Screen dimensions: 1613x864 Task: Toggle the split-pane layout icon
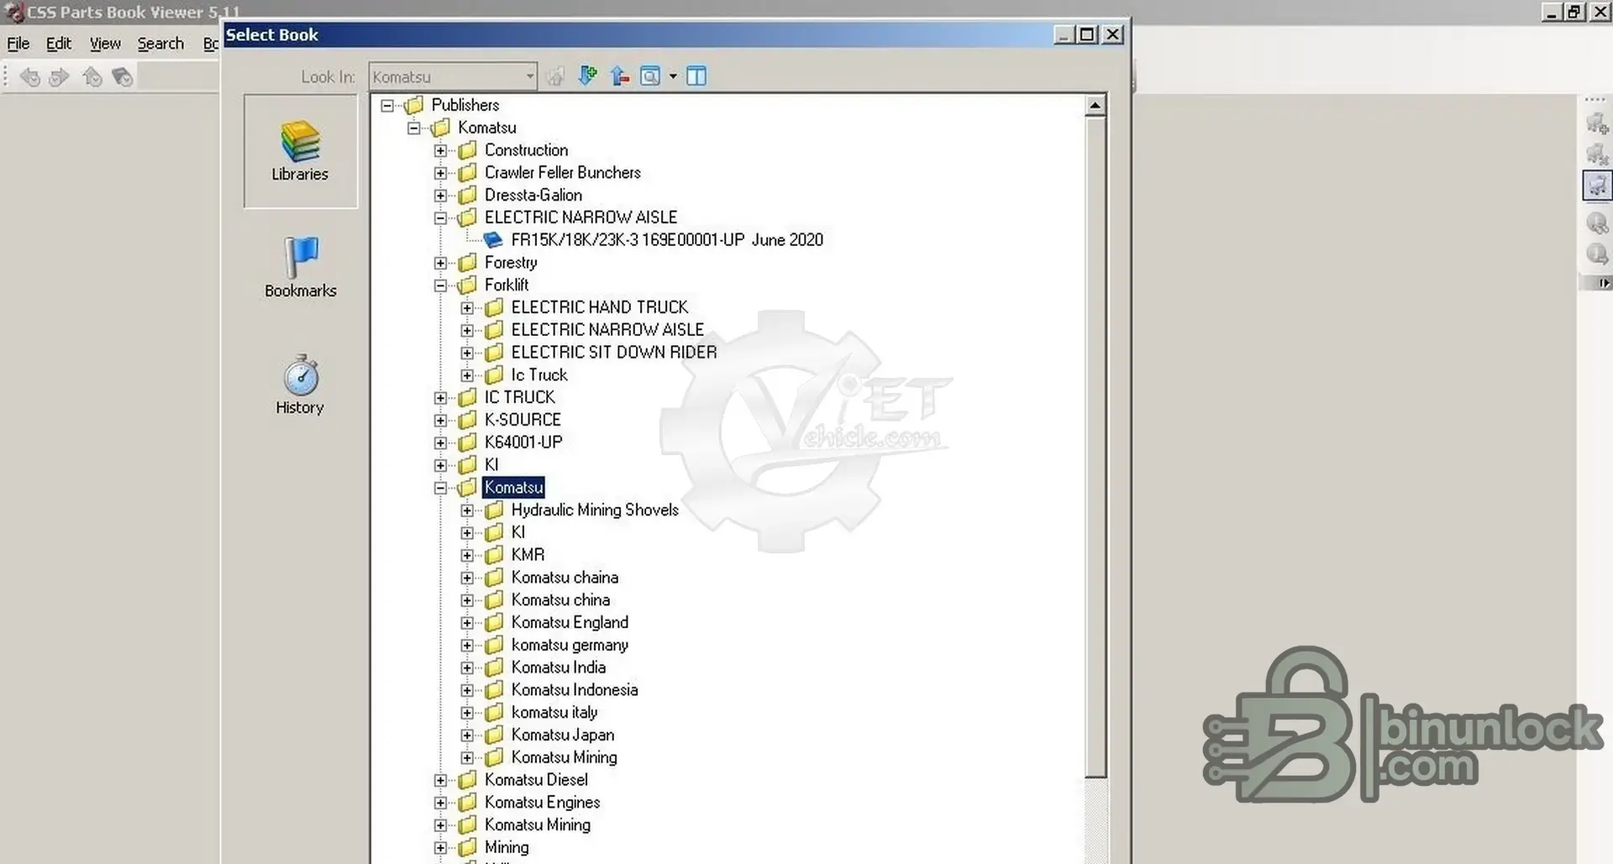[x=696, y=76]
